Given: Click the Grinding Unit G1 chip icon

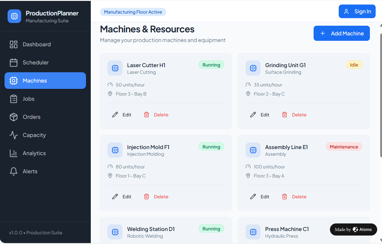Looking at the screenshot, I should (253, 68).
